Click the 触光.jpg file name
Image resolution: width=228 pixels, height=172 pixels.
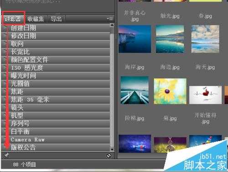point(170,16)
